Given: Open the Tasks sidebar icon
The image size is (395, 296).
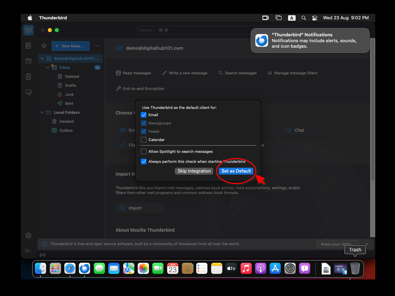Looking at the screenshot, I should point(28,76).
